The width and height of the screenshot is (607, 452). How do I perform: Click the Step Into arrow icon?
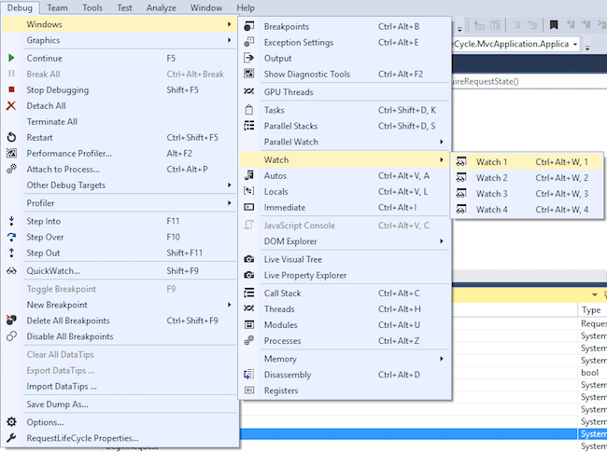11,221
